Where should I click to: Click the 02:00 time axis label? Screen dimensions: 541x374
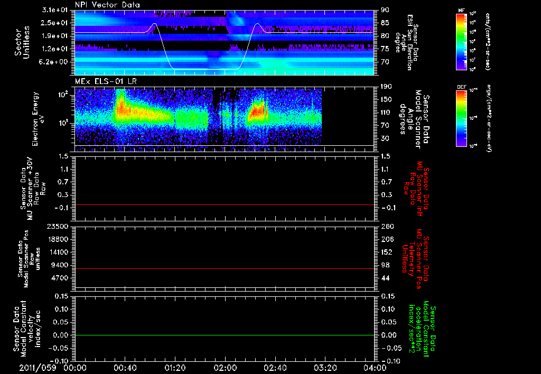point(225,368)
